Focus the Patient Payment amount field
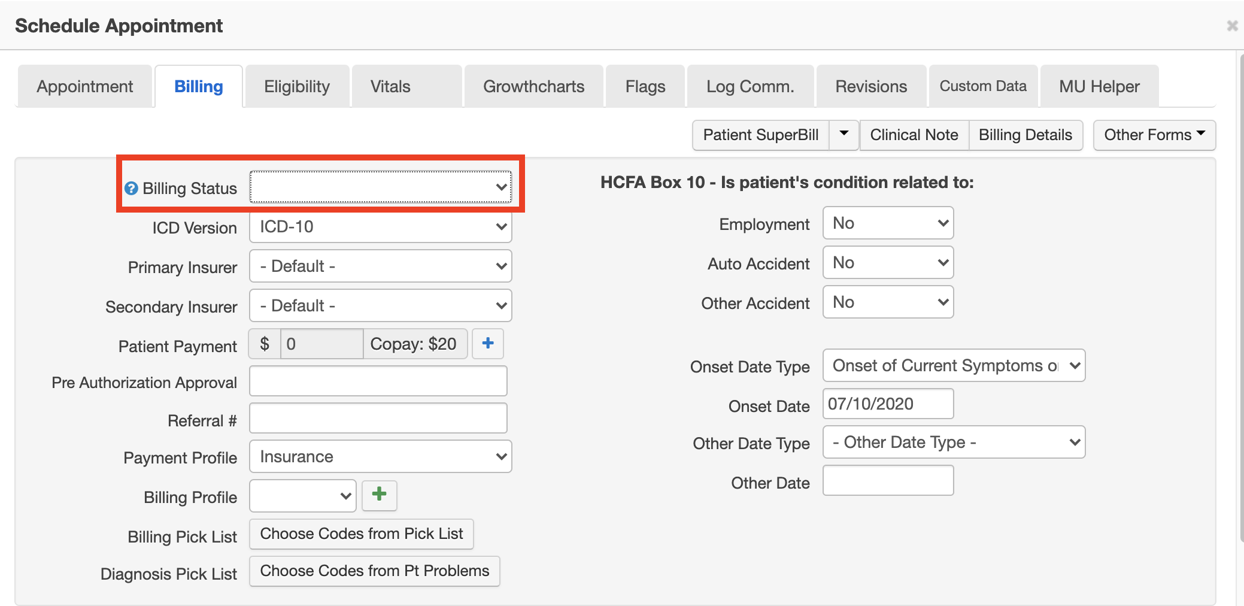The image size is (1244, 606). [x=321, y=344]
